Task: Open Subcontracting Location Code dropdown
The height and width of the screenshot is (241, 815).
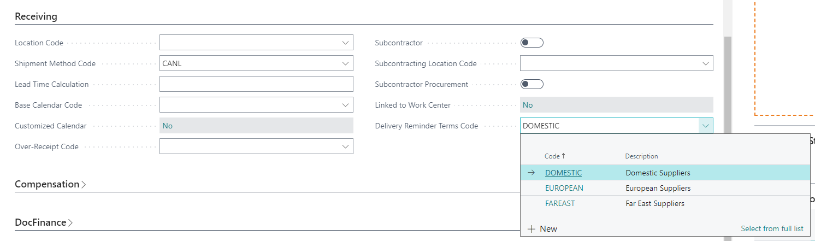Action: (705, 63)
